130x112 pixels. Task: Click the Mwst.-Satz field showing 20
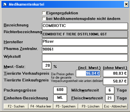pyautogui.click(x=47, y=66)
